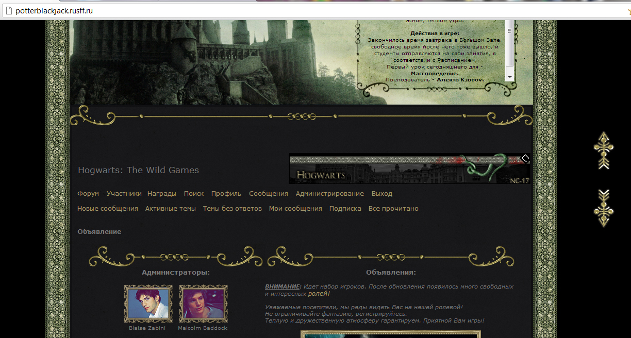Click the ВНИМАНИЕ text in the announcement
Image resolution: width=631 pixels, height=338 pixels.
point(282,286)
